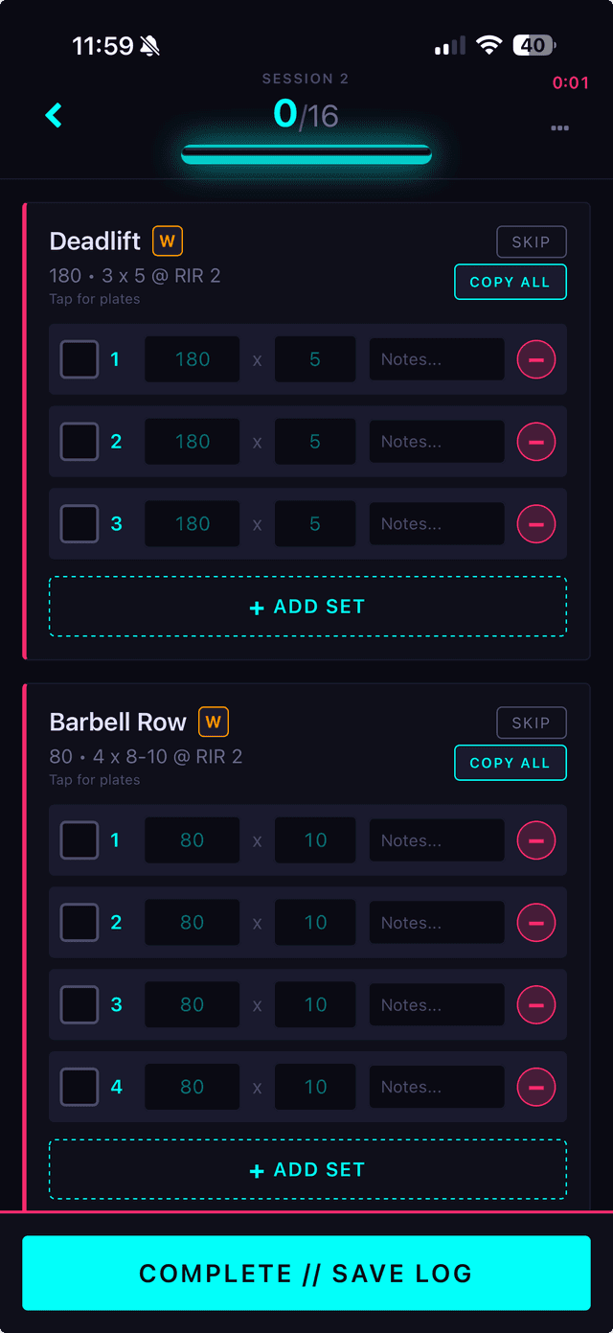Mark set 2 of Deadlift complete
Image resolution: width=613 pixels, height=1333 pixels.
point(79,441)
